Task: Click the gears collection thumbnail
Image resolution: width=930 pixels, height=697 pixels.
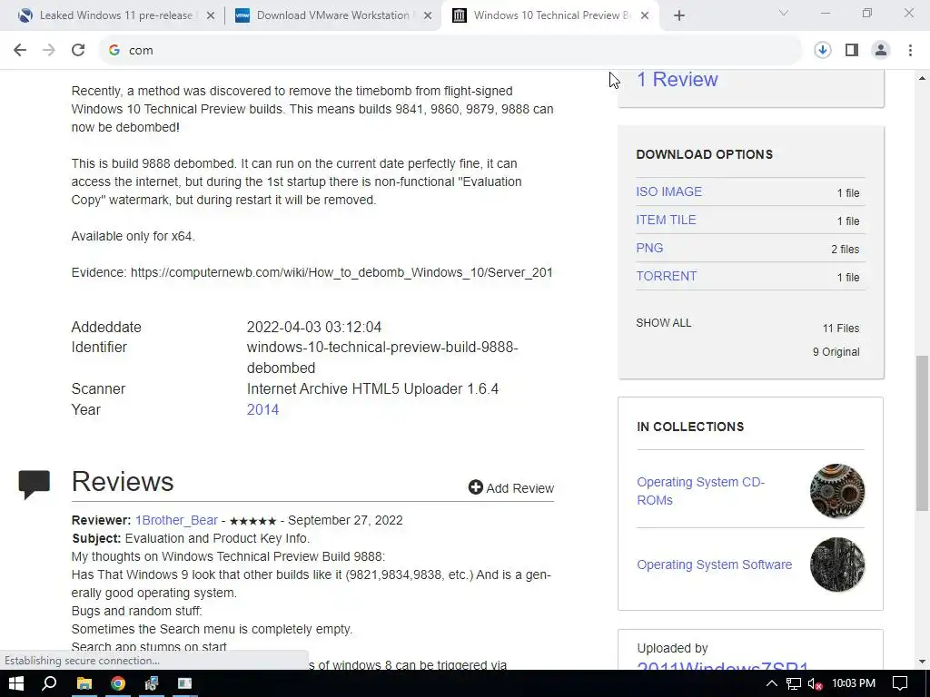Action: click(837, 491)
